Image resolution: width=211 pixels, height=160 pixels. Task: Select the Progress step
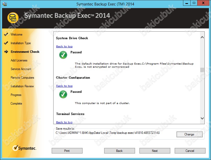pos(16,95)
